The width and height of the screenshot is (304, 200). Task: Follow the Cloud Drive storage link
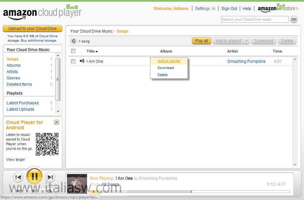(x=48, y=36)
